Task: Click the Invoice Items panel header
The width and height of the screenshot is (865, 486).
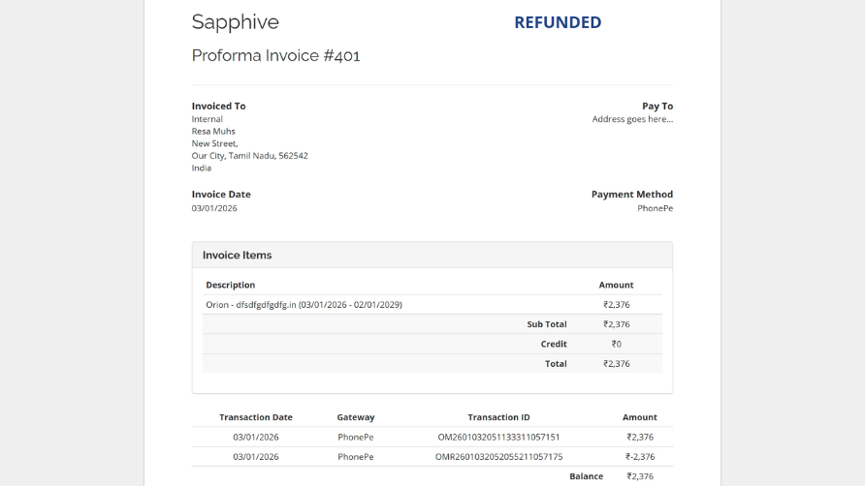Action: pos(238,256)
